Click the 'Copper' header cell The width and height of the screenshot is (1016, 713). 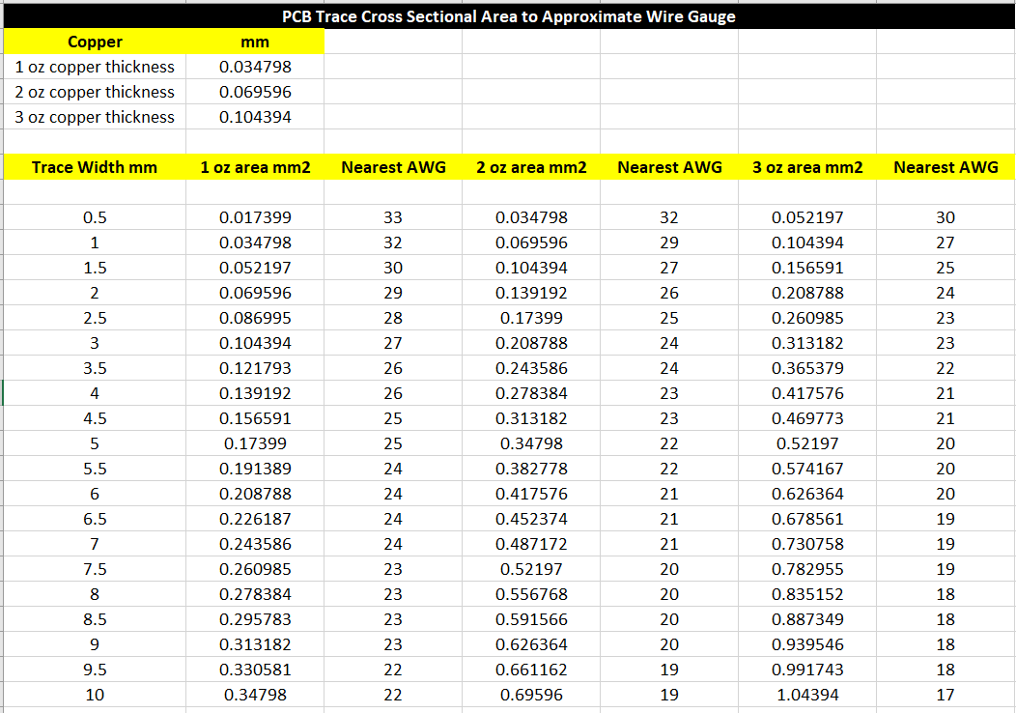coord(95,42)
